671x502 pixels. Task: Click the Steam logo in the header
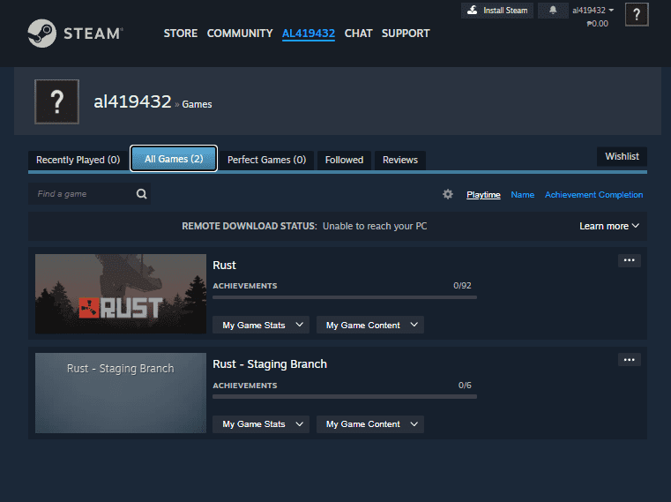point(75,33)
